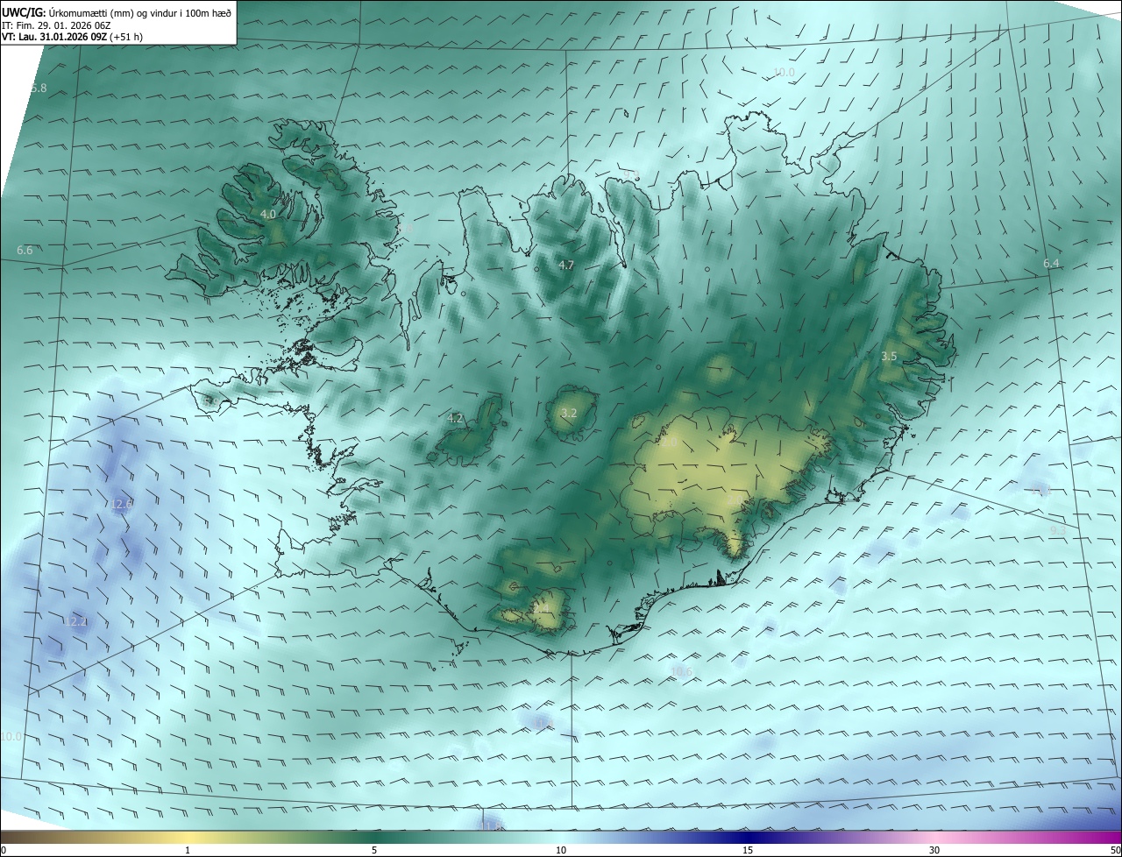Click the '12.2' value label over the ocean
The width and height of the screenshot is (1122, 857).
click(75, 622)
